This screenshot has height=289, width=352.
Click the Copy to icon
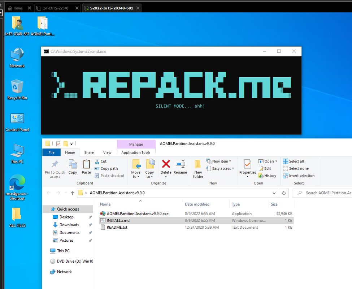[150, 164]
